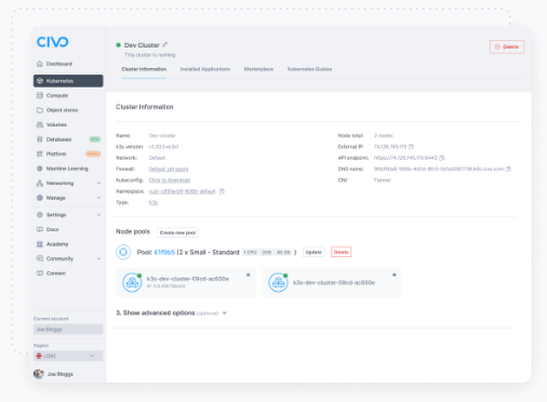Click the Databases sidebar icon
Viewport: 547px width, 402px height.
(40, 139)
